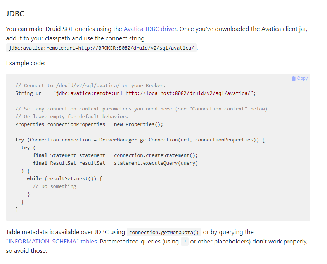The image size is (327, 264).
Task: Click the resultSet.next() while loop line
Action: (x=64, y=178)
